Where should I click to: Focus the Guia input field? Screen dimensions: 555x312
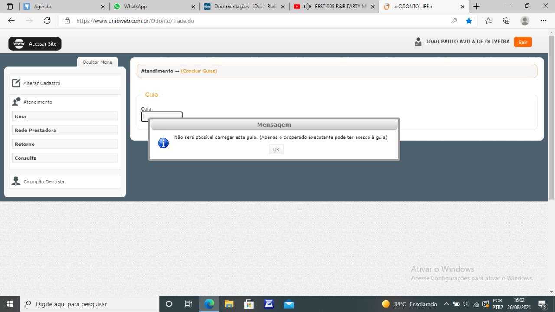click(x=162, y=116)
